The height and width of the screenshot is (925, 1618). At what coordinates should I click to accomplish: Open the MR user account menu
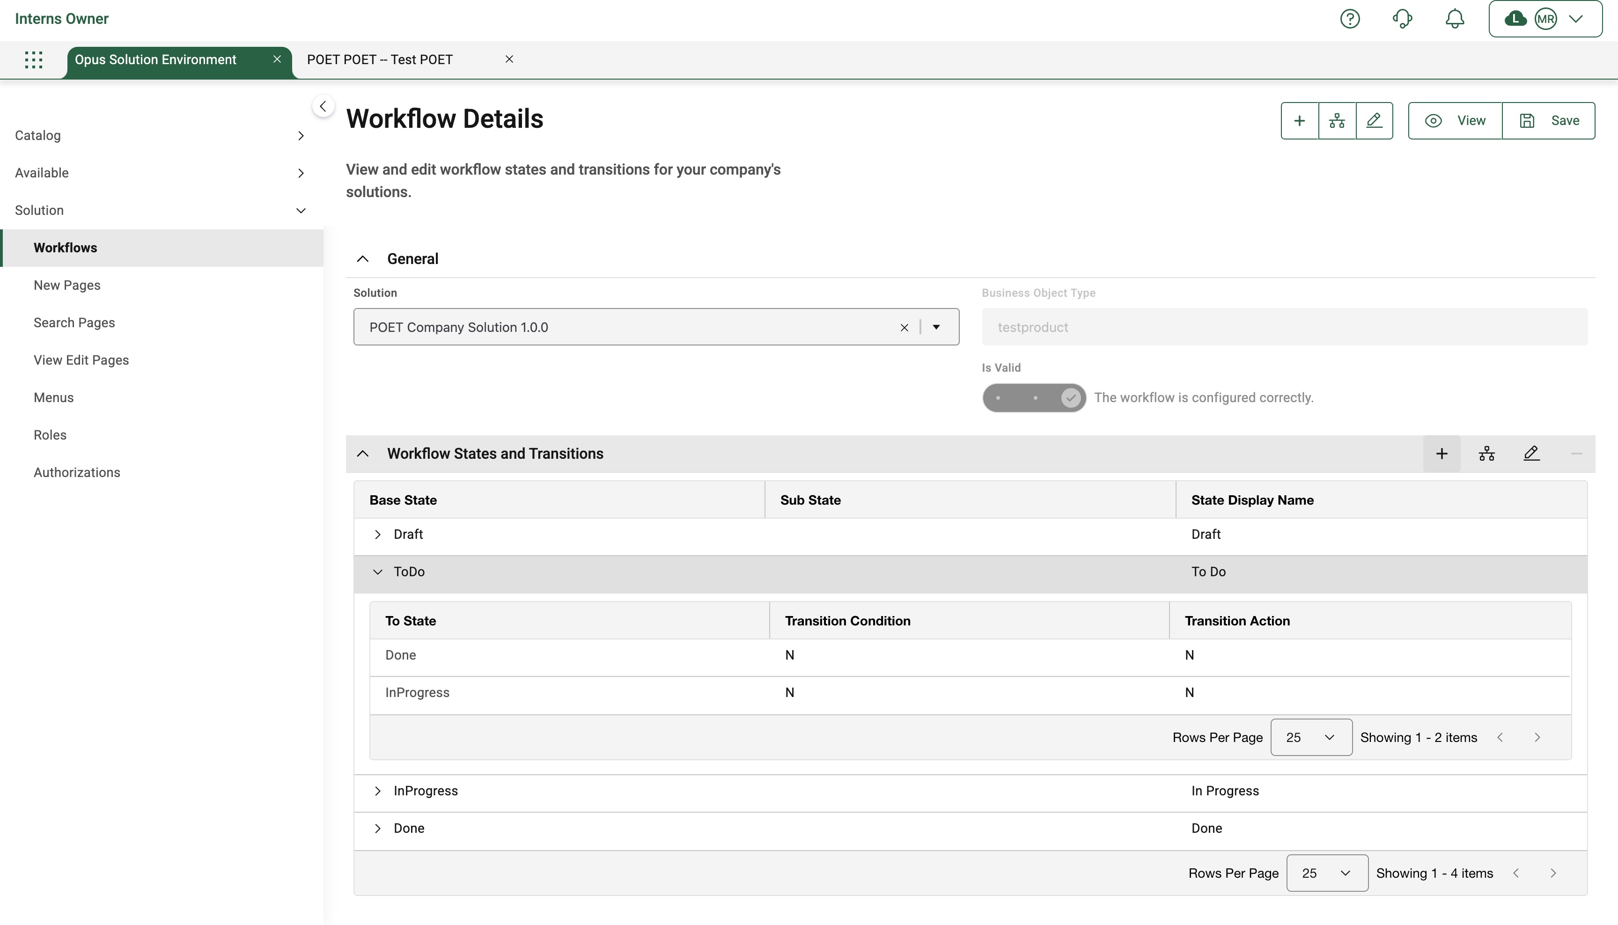[1545, 19]
